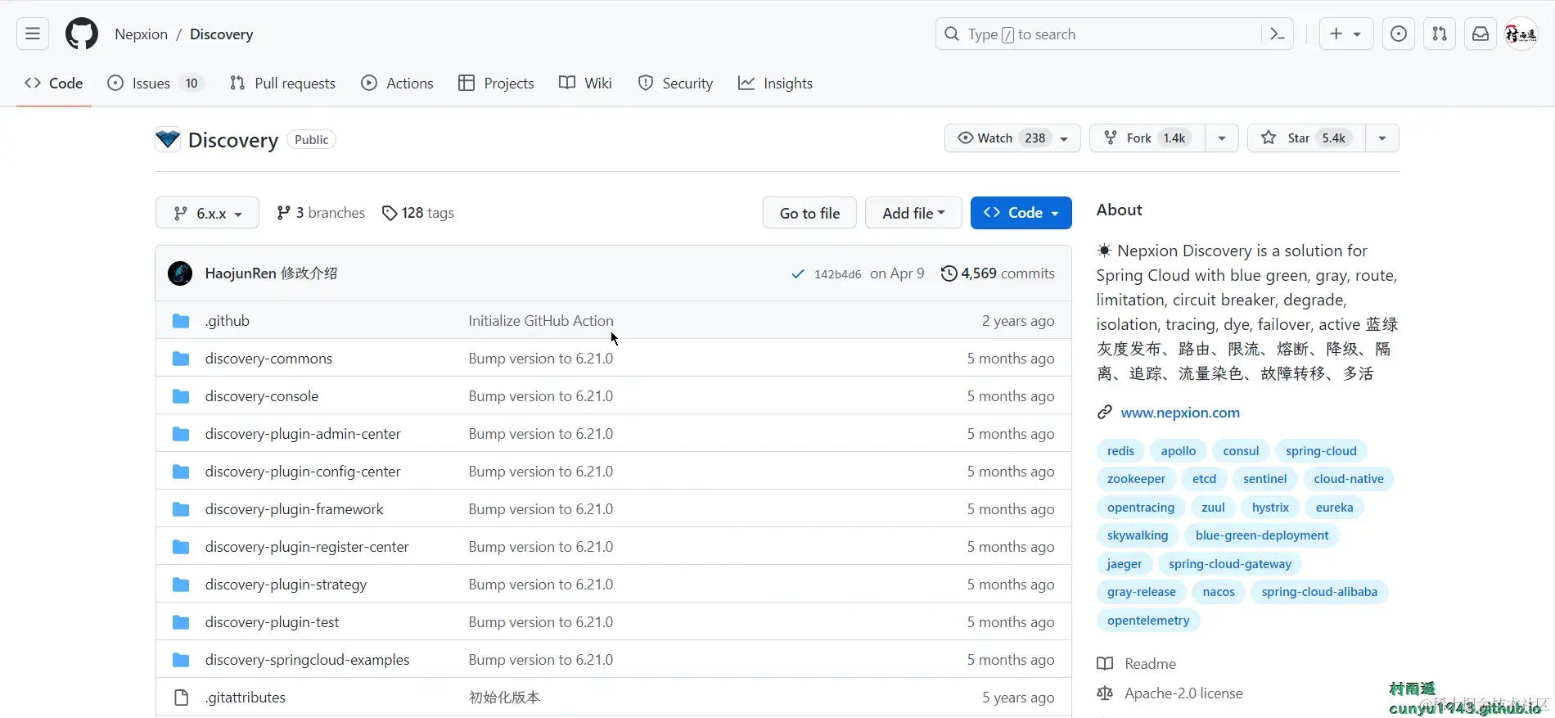Image resolution: width=1555 pixels, height=718 pixels.
Task: Click the Discovery repository logo icon
Action: click(168, 139)
